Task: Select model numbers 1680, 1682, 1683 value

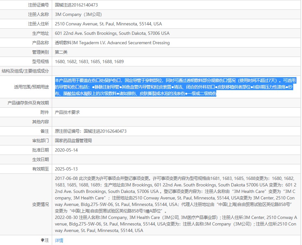Action: [x=89, y=61]
